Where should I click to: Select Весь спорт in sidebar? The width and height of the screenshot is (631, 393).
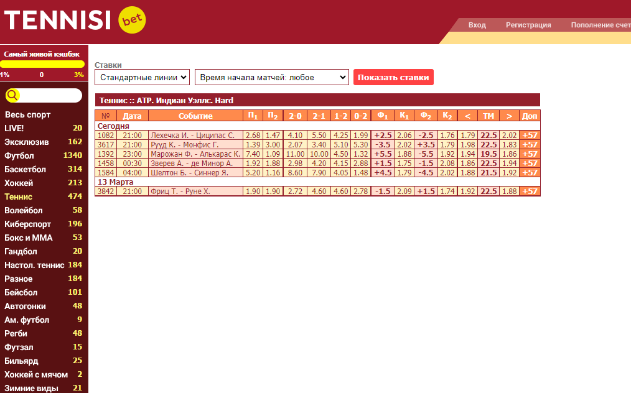pyautogui.click(x=27, y=114)
